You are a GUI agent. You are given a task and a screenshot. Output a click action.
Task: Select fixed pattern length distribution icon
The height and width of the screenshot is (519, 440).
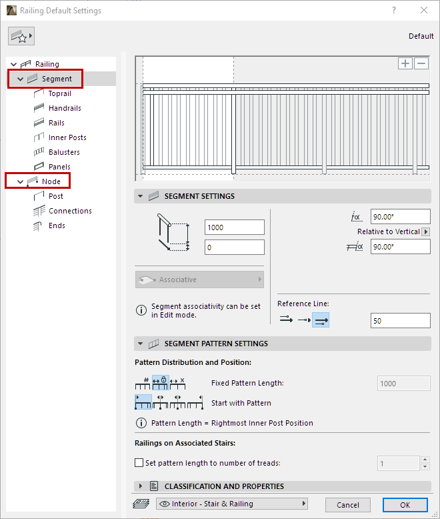[x=161, y=383]
